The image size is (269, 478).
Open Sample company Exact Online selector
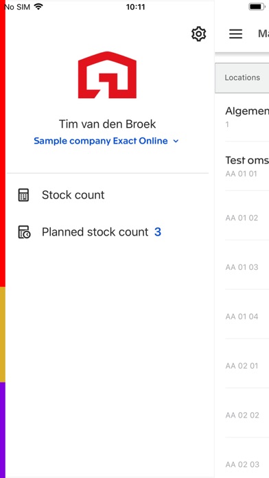coord(106,141)
